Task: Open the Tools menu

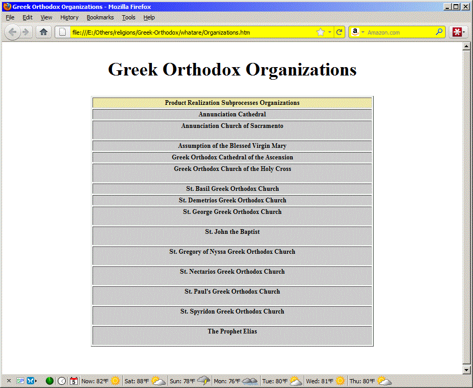Action: (129, 17)
